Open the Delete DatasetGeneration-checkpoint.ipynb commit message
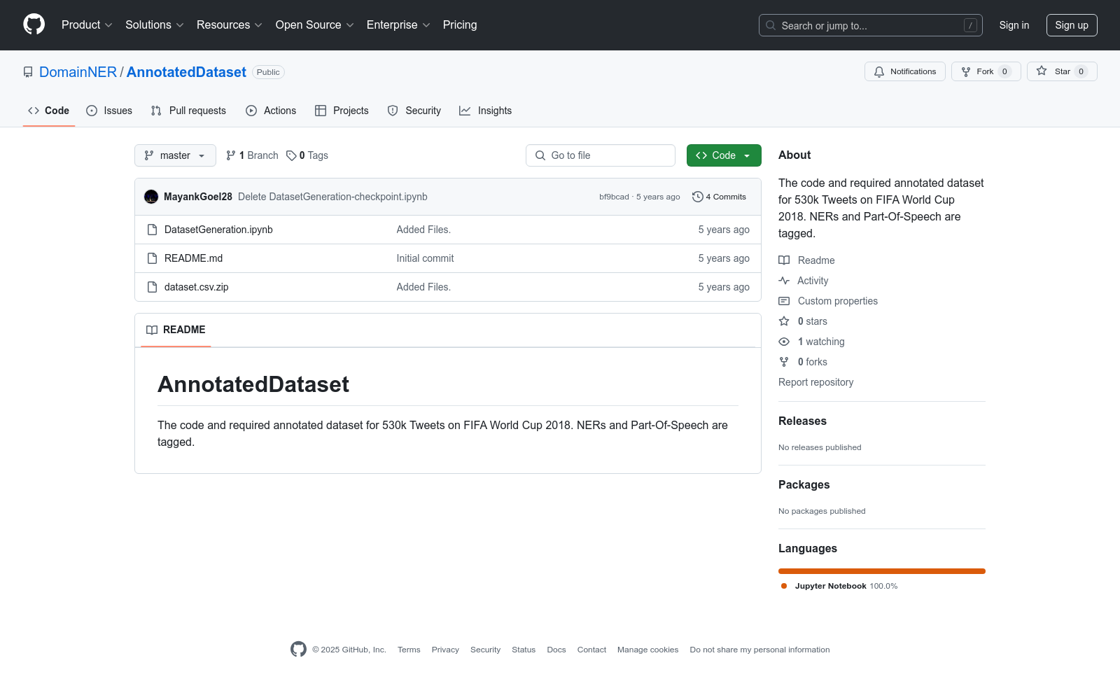1120x700 pixels. [x=332, y=197]
